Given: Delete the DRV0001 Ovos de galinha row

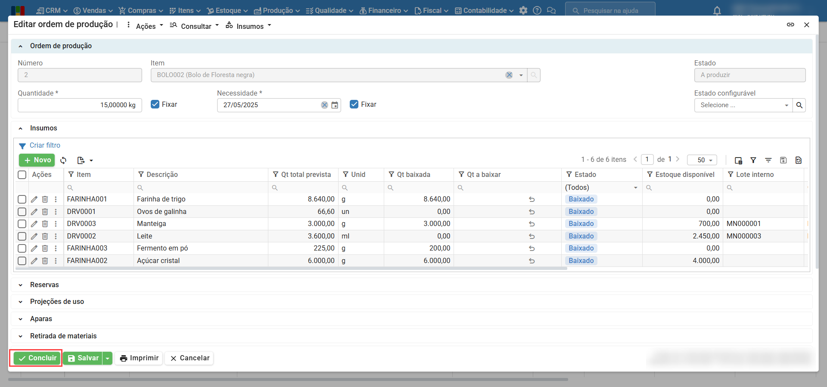Looking at the screenshot, I should pyautogui.click(x=45, y=212).
